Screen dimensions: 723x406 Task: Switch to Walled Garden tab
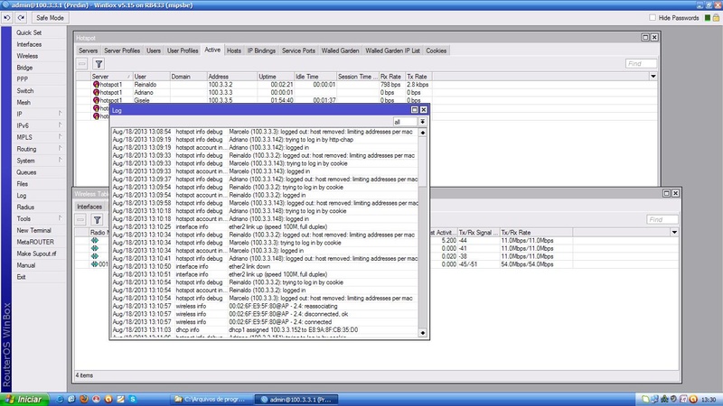point(341,51)
